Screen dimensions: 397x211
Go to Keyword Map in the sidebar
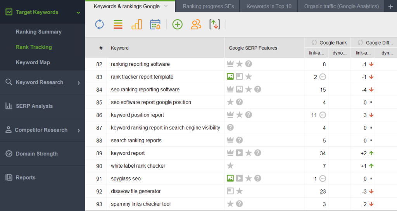click(33, 62)
